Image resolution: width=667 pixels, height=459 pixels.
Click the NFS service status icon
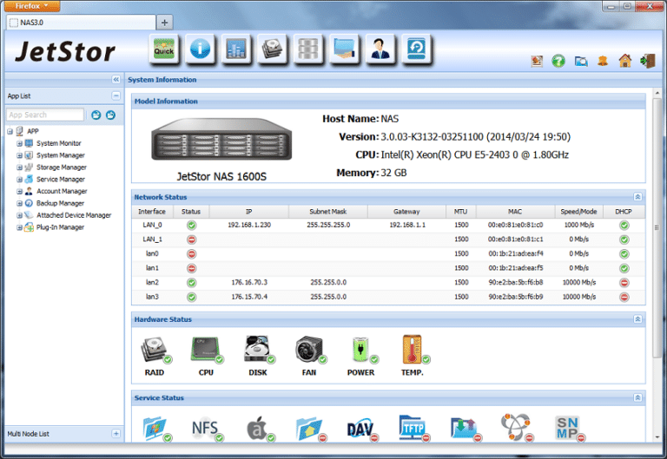pyautogui.click(x=207, y=429)
